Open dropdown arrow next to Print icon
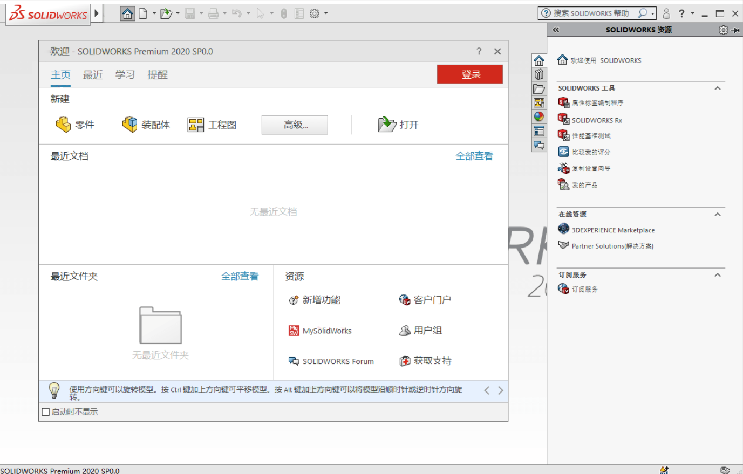 225,13
